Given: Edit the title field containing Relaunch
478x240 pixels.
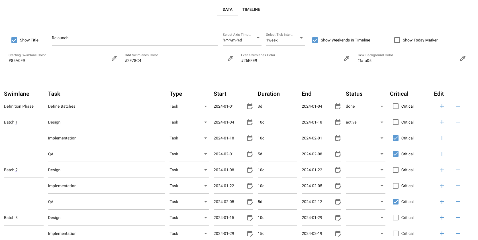Looking at the screenshot, I should coord(135,38).
